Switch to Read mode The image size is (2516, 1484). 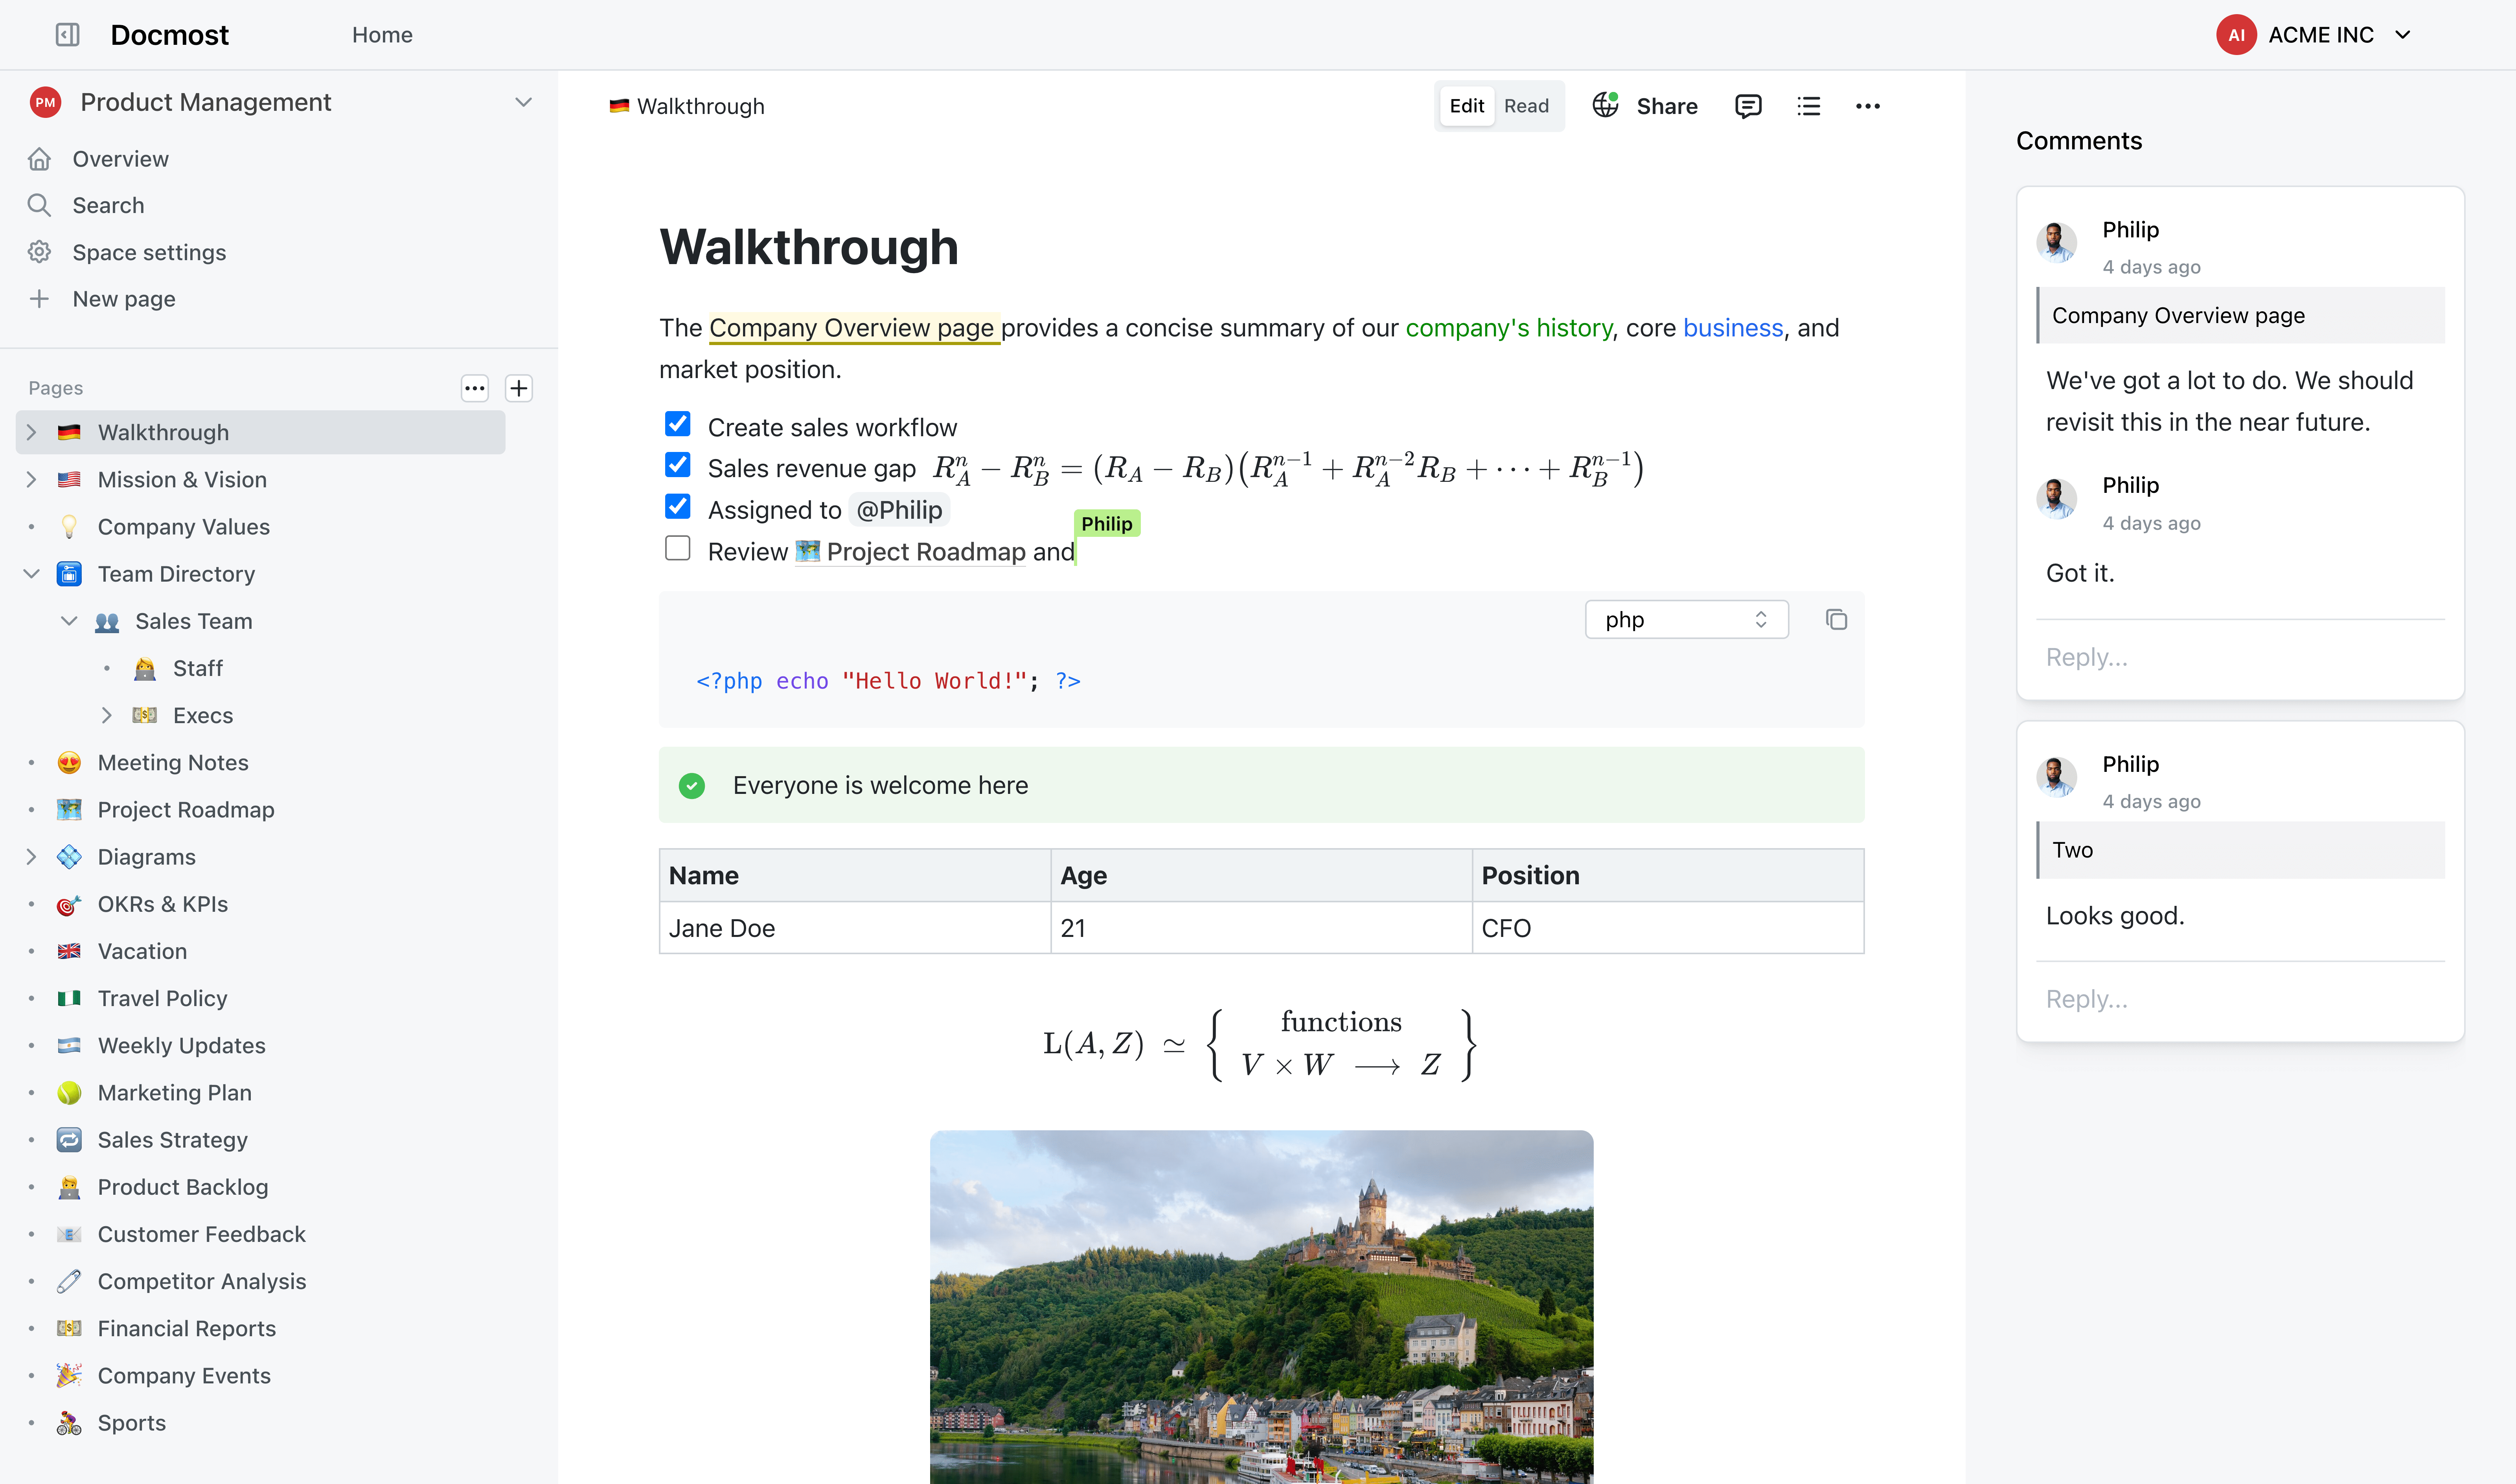click(1527, 105)
